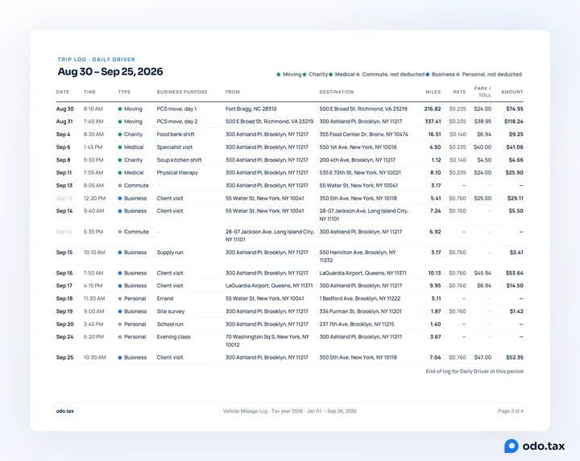Click 'School run' purpose
This screenshot has width=580, height=461.
[x=170, y=324]
